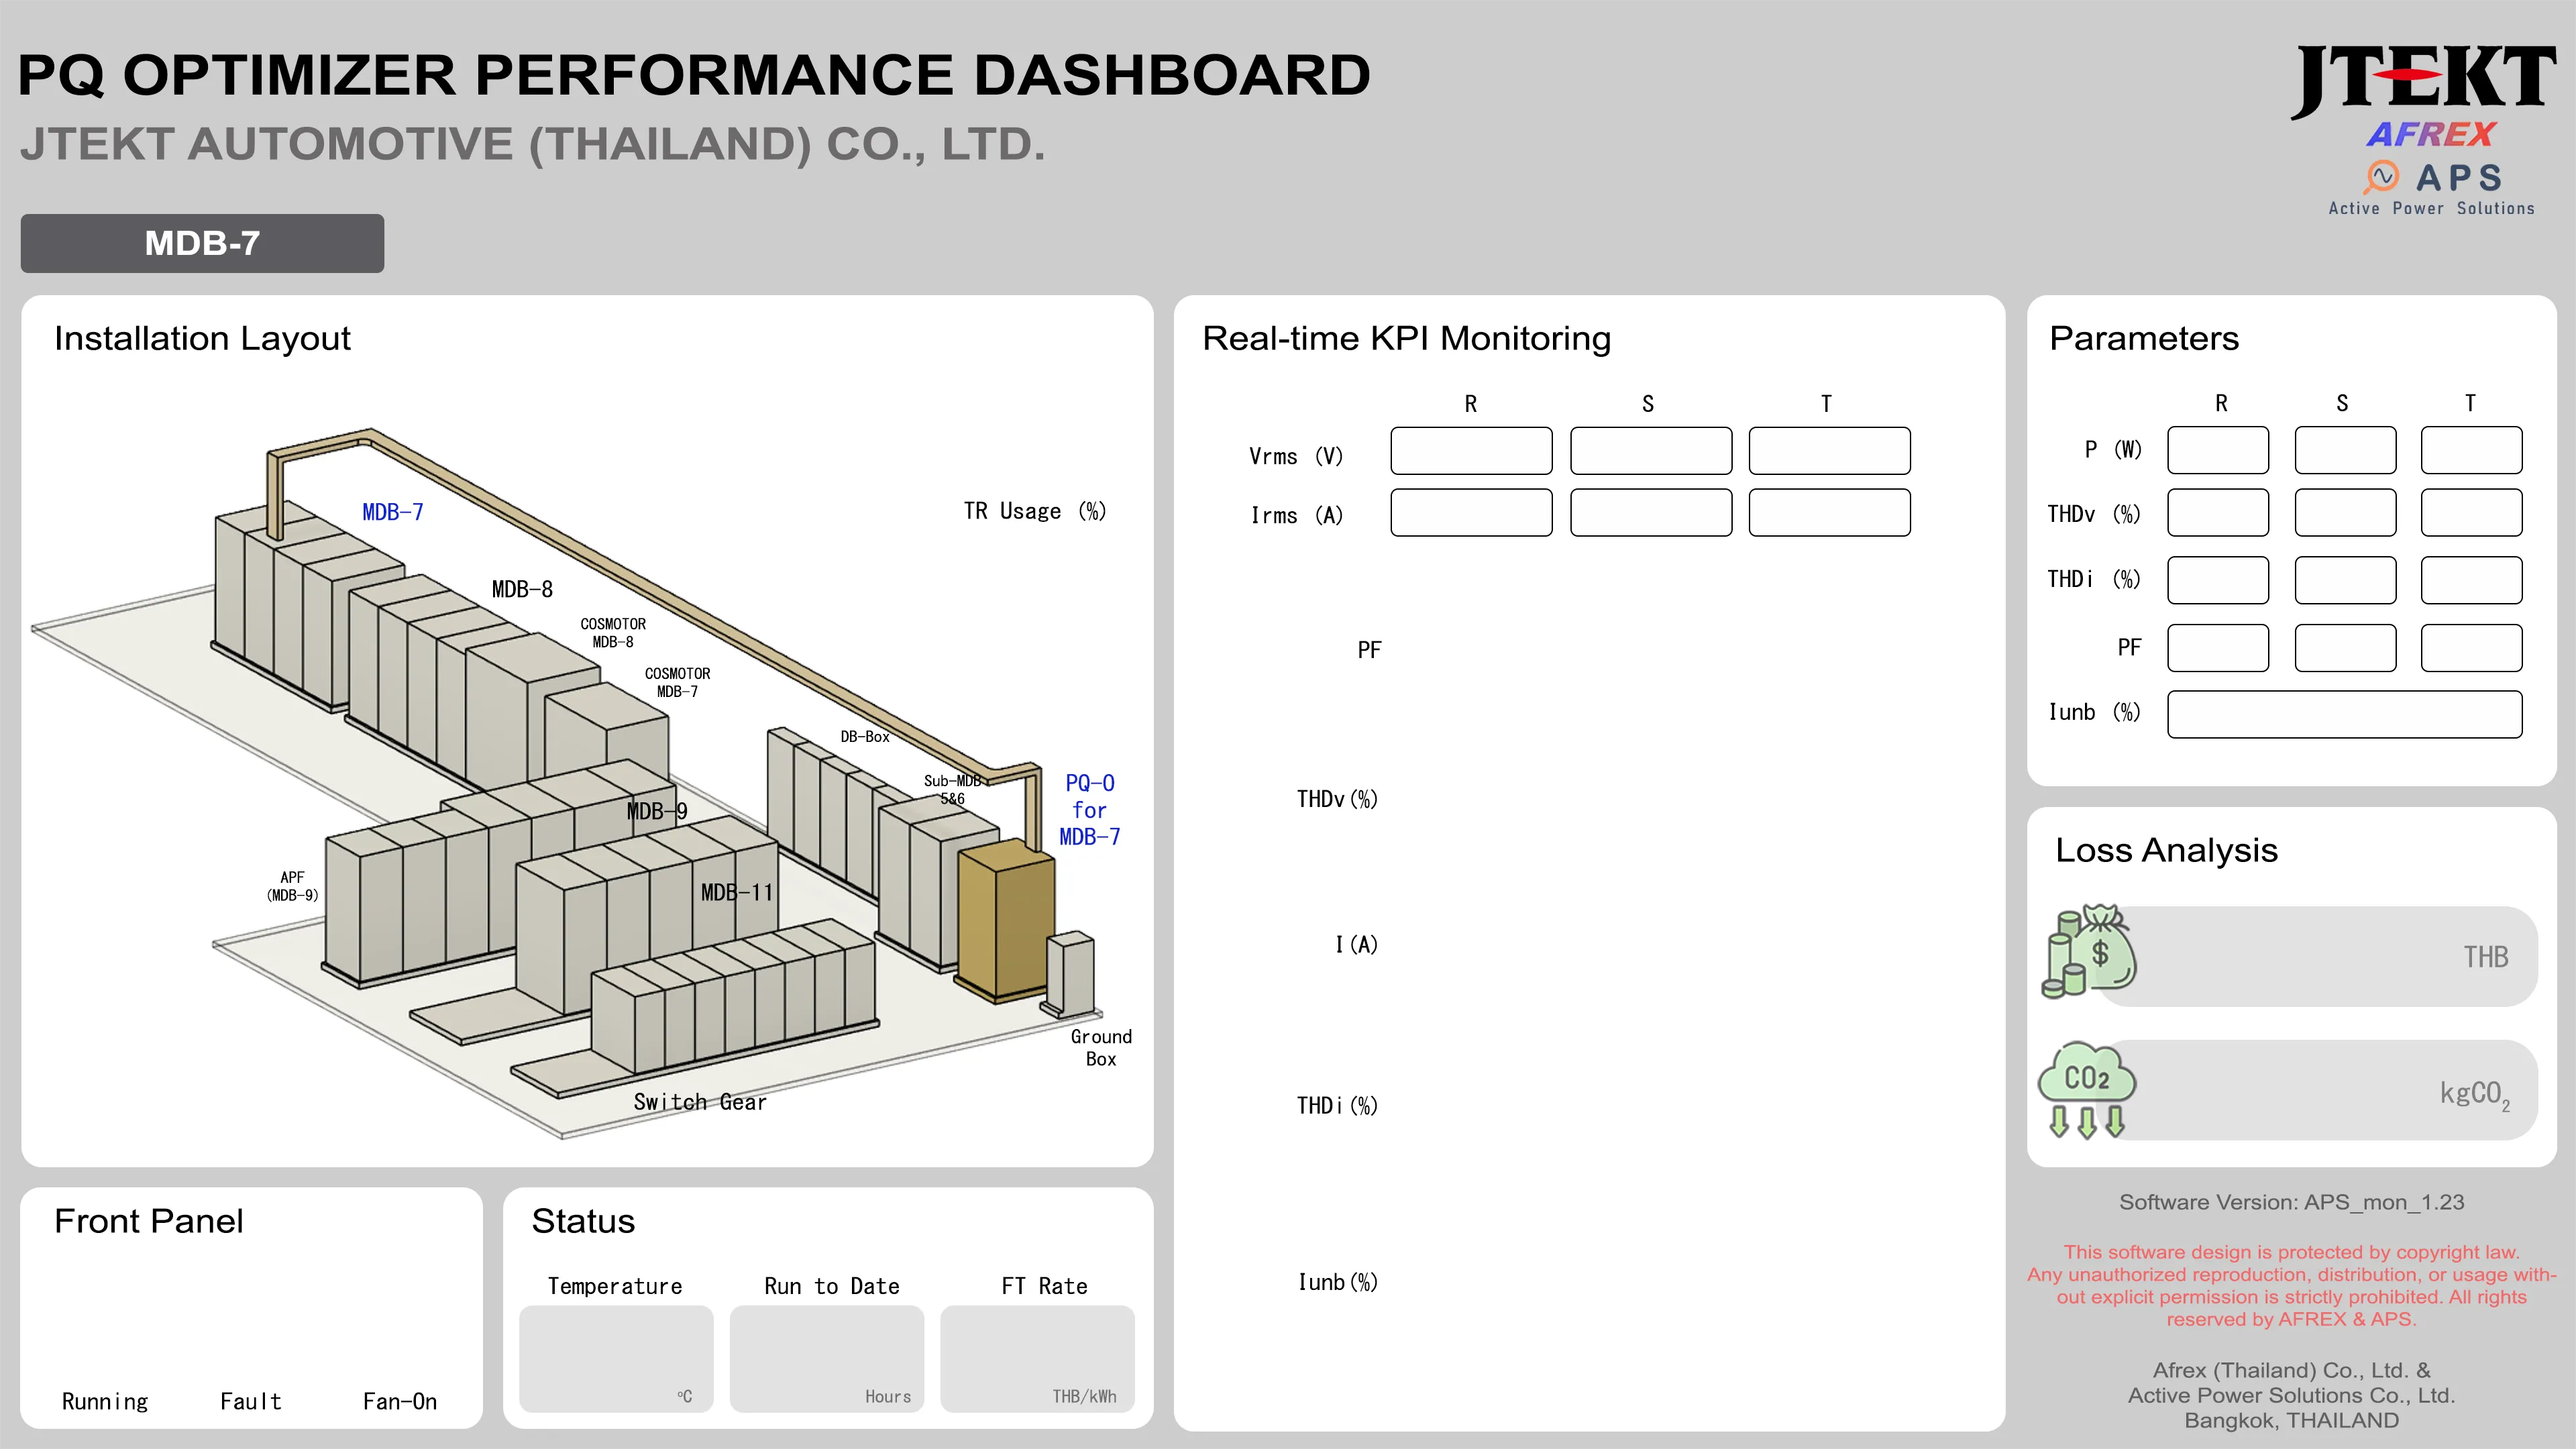Click the KPI THDi(%) chart label

pyautogui.click(x=1337, y=1105)
